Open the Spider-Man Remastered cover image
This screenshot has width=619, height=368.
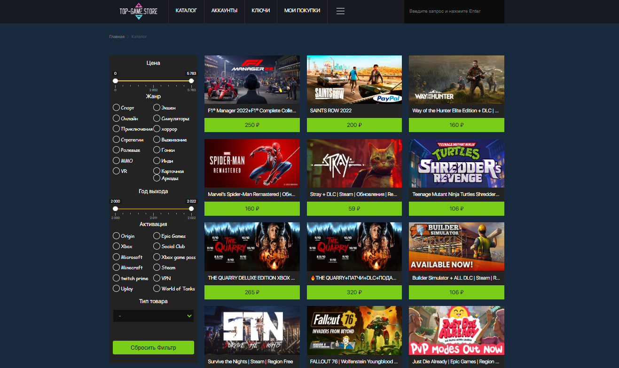pos(252,163)
